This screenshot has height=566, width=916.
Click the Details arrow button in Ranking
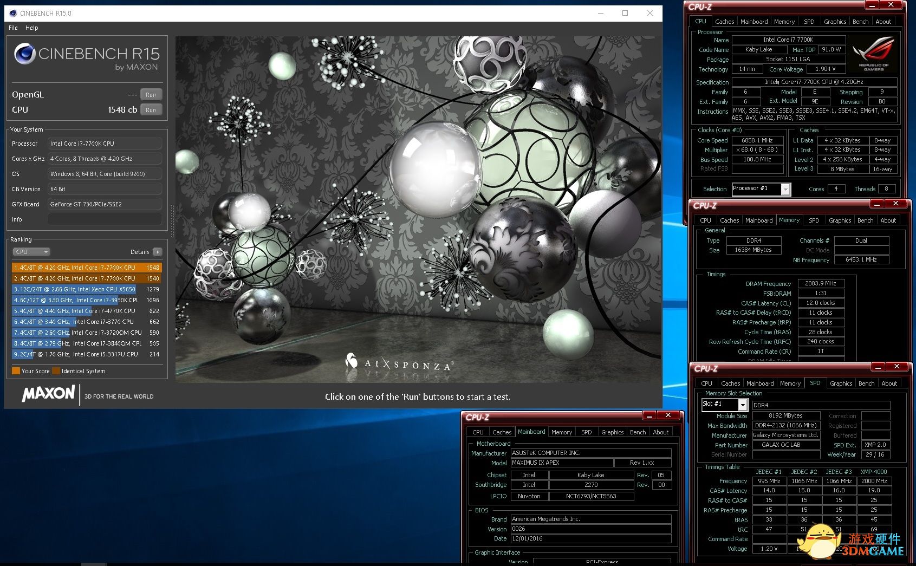click(158, 252)
